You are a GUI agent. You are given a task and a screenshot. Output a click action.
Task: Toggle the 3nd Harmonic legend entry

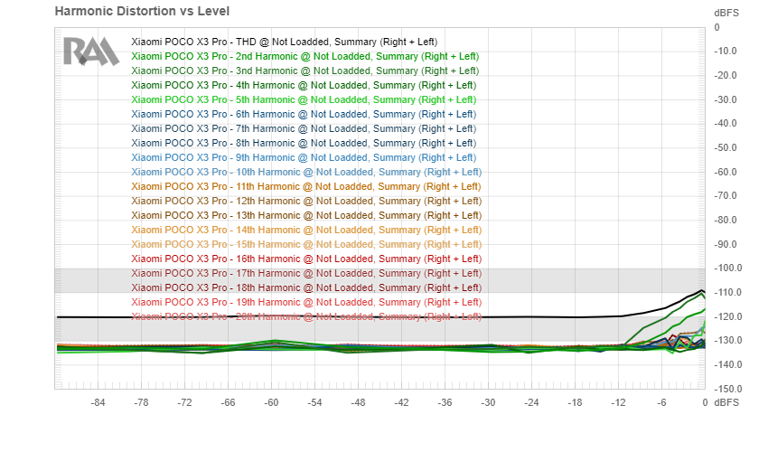coord(305,71)
